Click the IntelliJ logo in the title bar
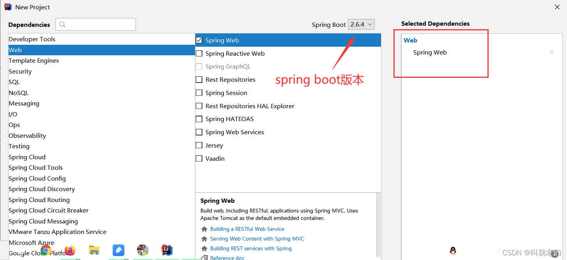The image size is (567, 260). point(8,7)
